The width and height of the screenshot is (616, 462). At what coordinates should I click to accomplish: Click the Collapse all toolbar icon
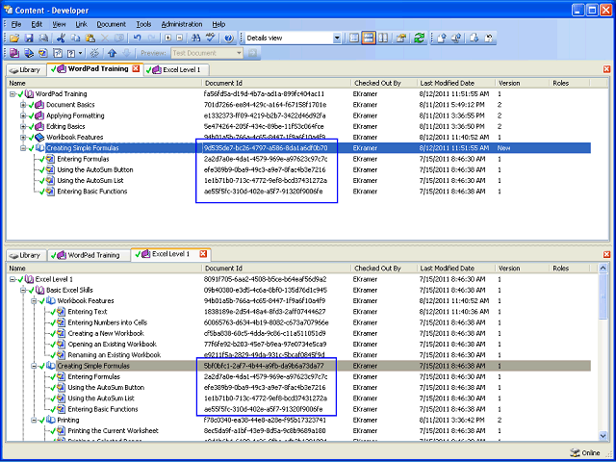coord(180,38)
